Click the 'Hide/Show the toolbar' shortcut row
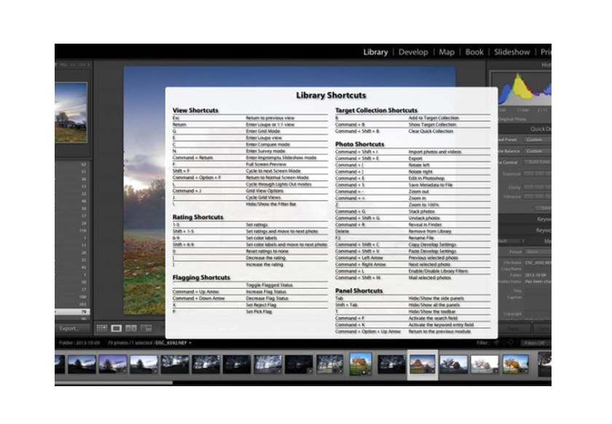The height and width of the screenshot is (424, 612). [x=413, y=312]
